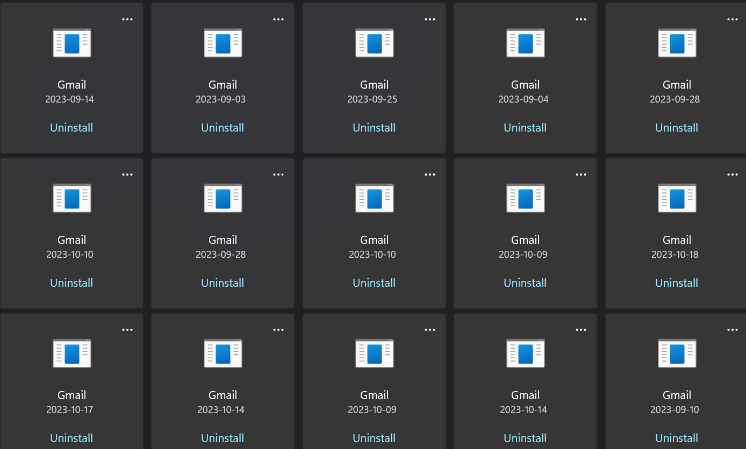The image size is (746, 449).
Task: Click the Gmail name above date 2023-10-18
Action: [677, 240]
